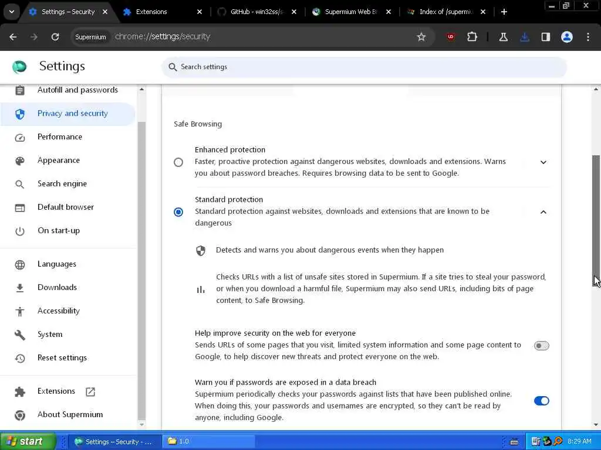This screenshot has width=601, height=450.
Task: Click the About Supermium logo icon
Action: [19, 415]
